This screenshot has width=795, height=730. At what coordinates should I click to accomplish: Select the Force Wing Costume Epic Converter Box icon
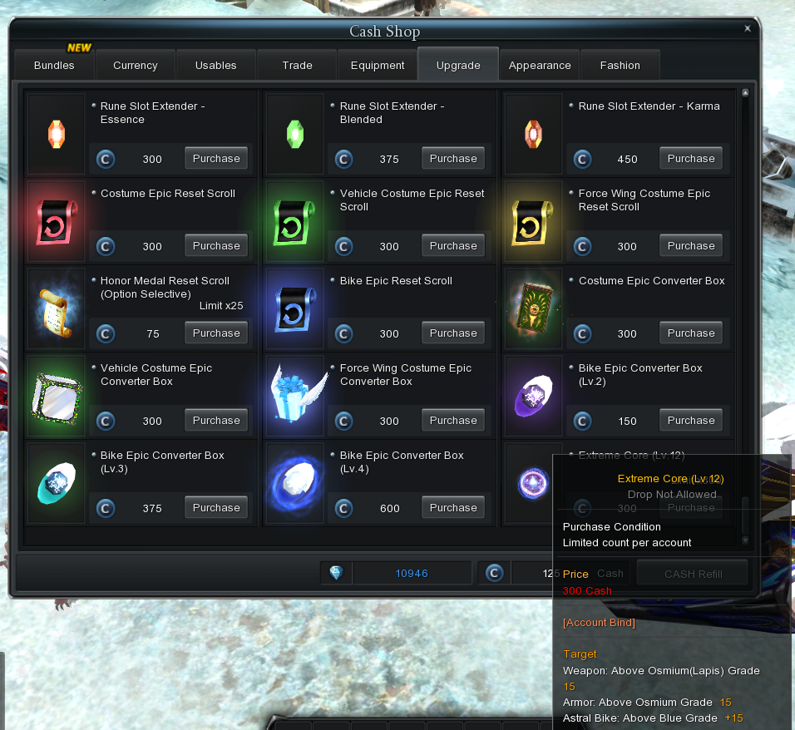pos(295,395)
